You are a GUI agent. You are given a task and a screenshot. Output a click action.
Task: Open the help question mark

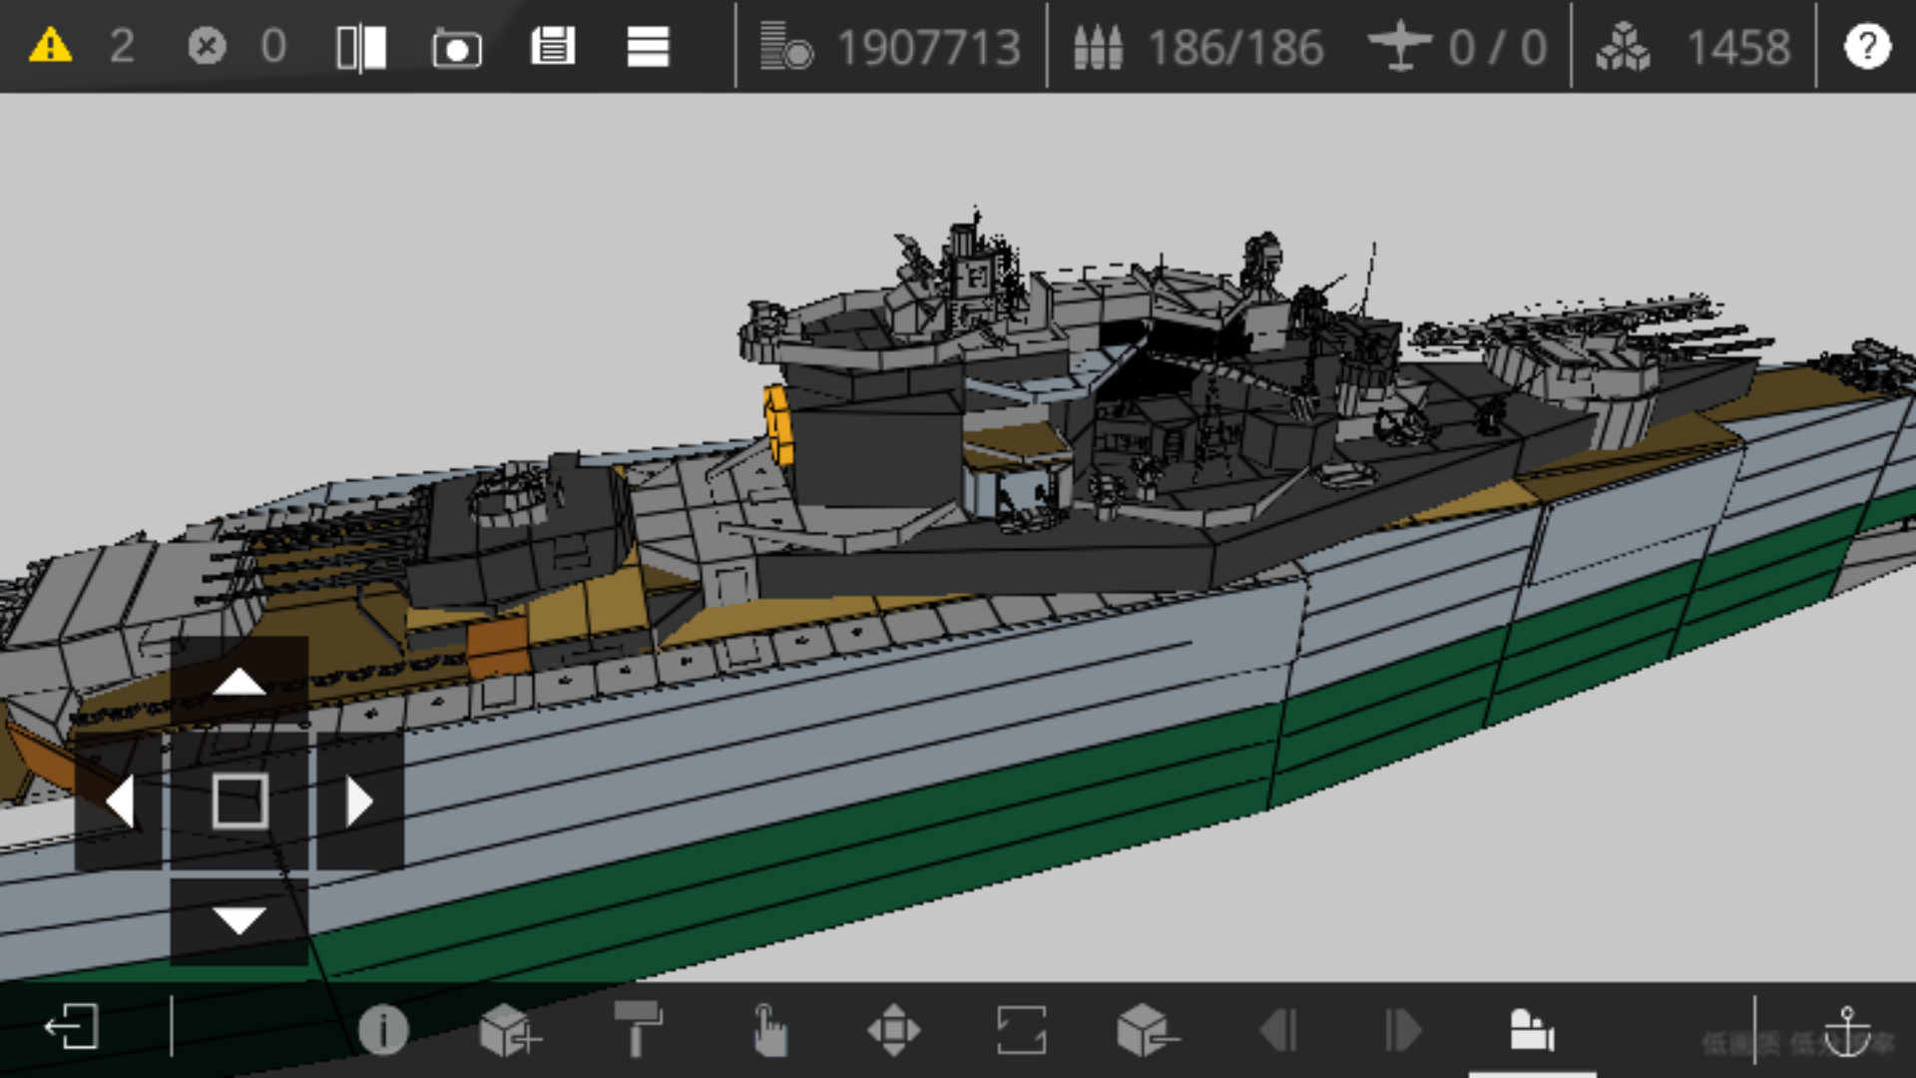pyautogui.click(x=1867, y=46)
